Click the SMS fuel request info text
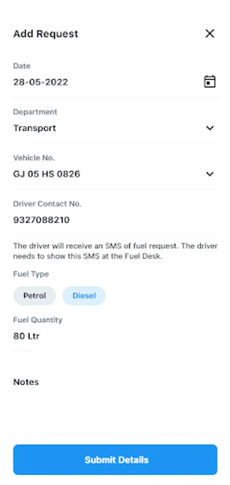The image size is (230, 485). click(115, 251)
